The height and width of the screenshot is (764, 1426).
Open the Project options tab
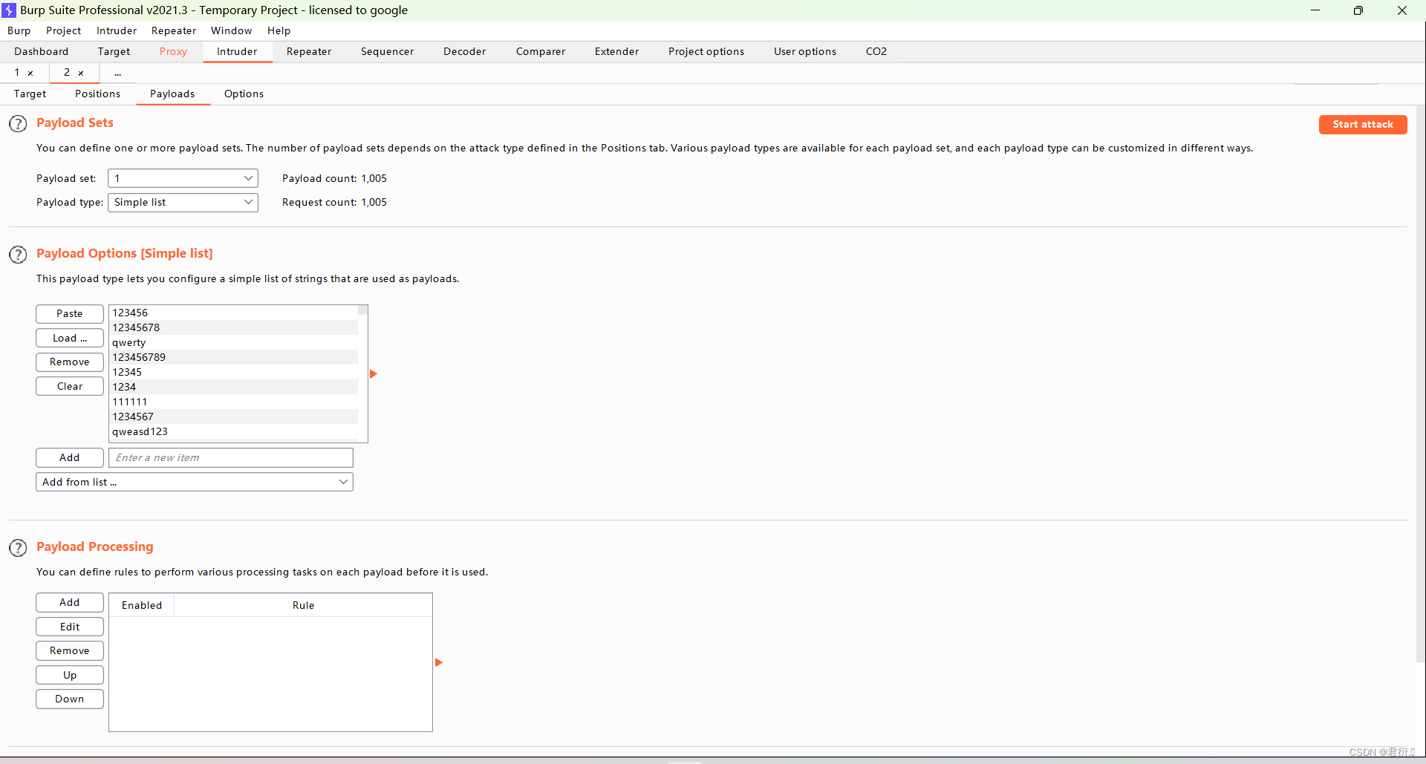click(706, 51)
